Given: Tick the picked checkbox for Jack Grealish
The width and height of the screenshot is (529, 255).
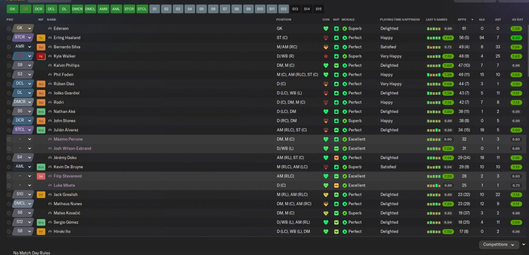Looking at the screenshot, I should (9, 194).
